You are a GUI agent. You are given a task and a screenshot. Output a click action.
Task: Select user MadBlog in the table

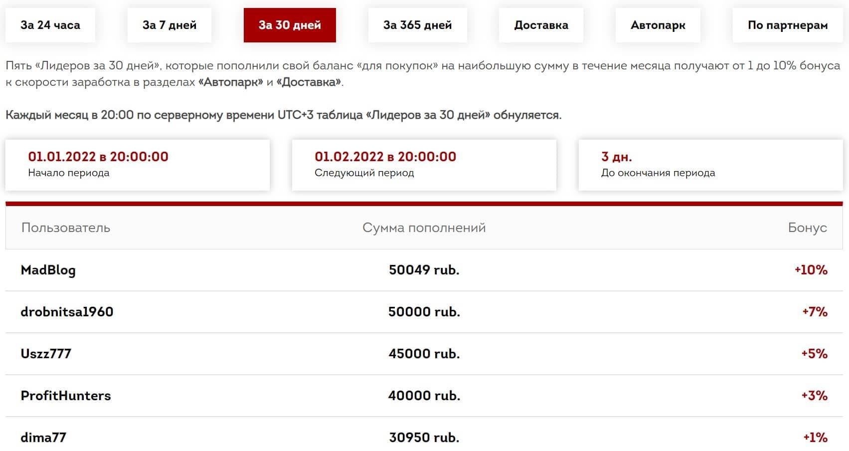click(48, 270)
